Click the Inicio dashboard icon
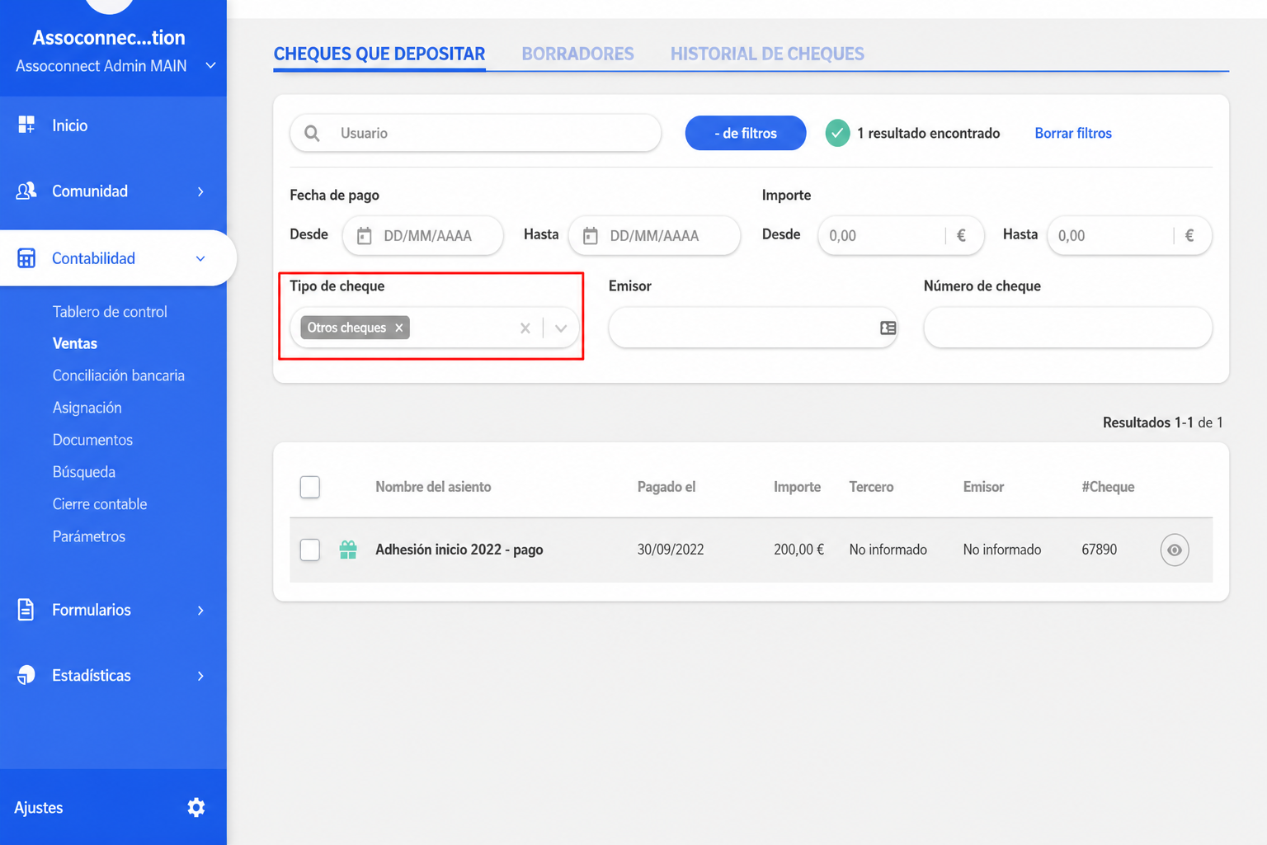The image size is (1267, 845). (x=26, y=125)
